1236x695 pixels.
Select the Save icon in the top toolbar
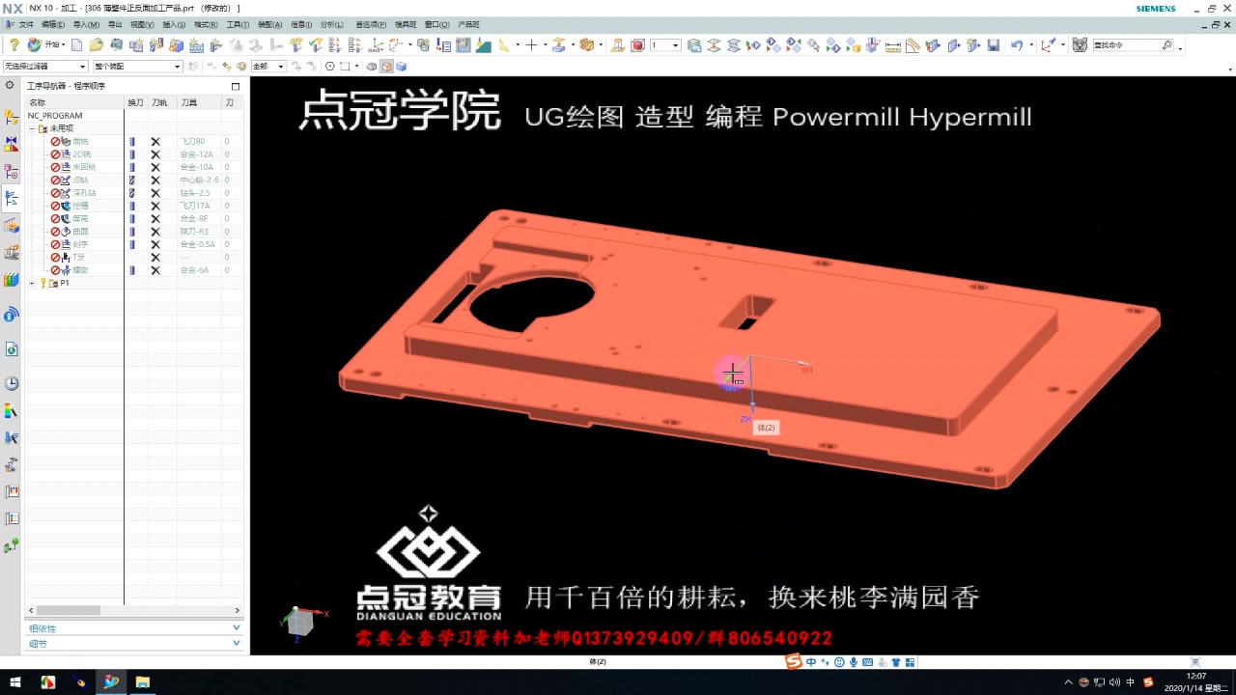995,43
